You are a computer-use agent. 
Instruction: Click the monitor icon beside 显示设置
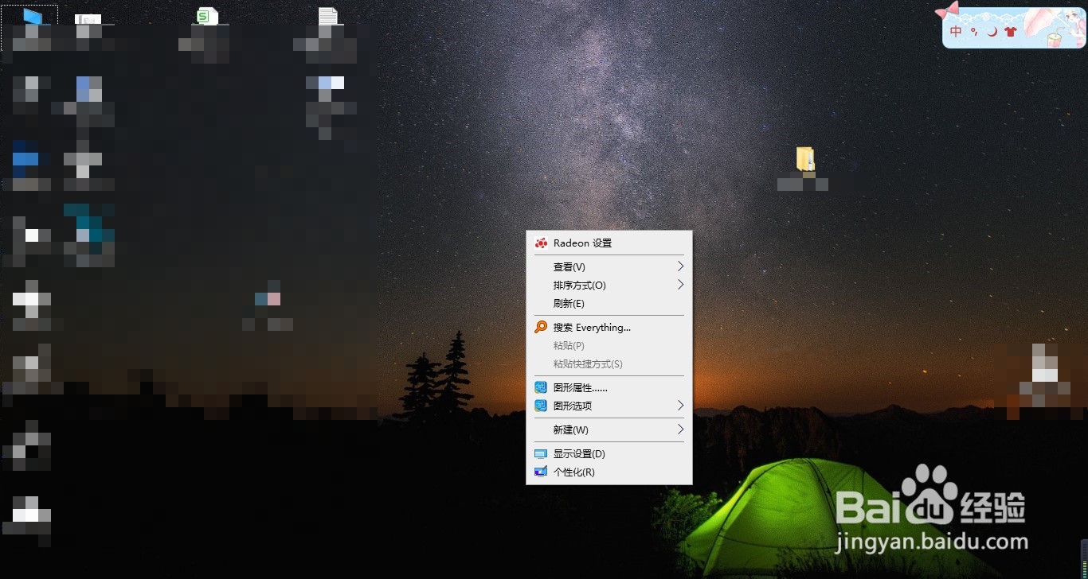tap(541, 453)
